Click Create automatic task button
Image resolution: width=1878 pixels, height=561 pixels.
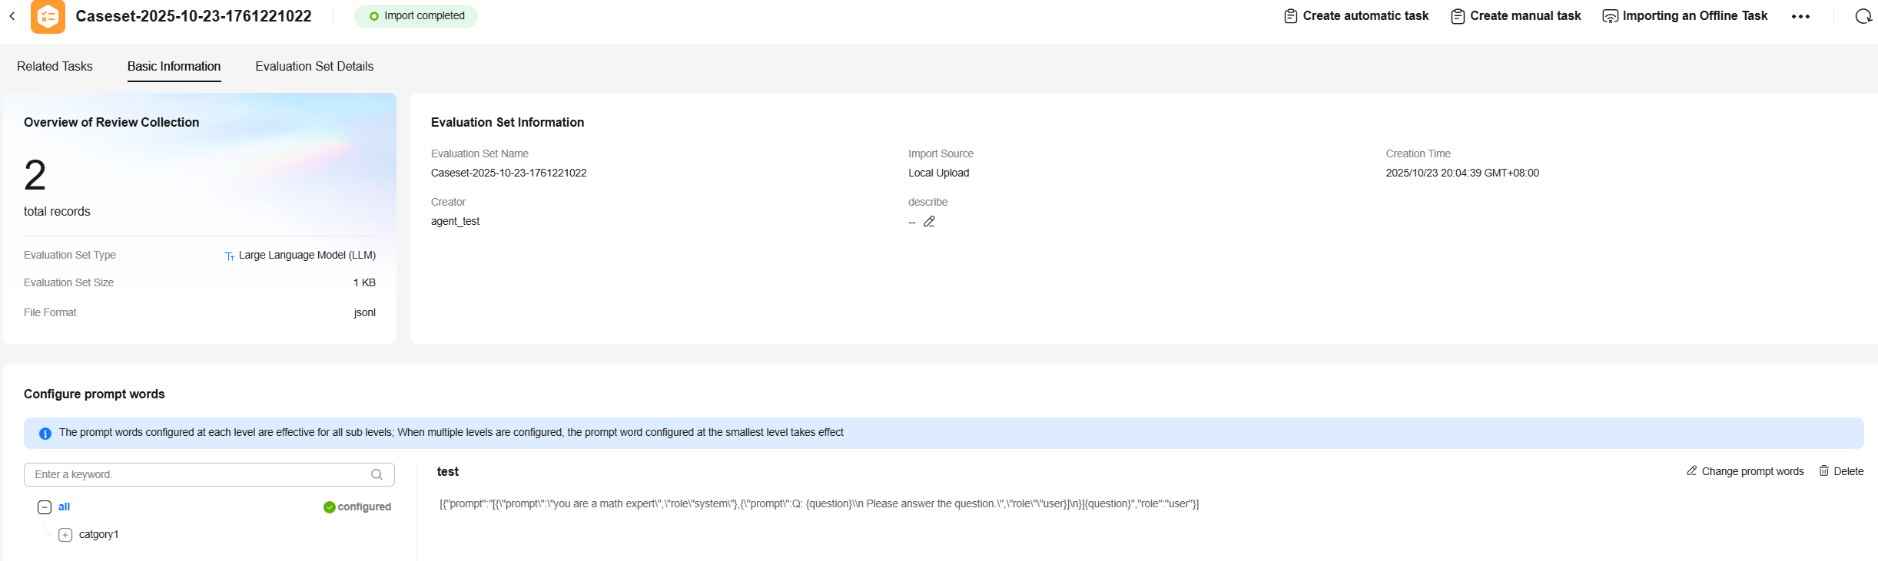coord(1356,16)
